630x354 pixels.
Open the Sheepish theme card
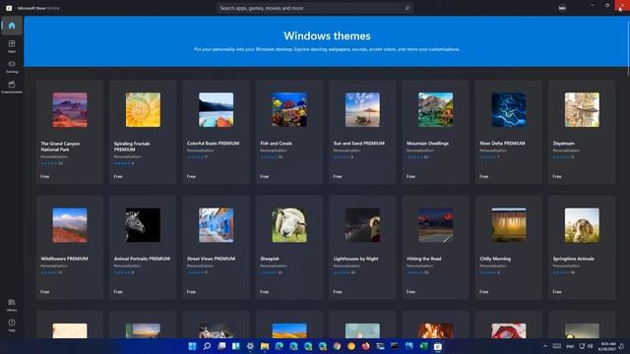(289, 247)
